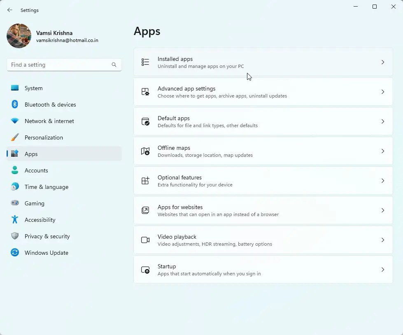
Task: Click the Installed apps list icon
Action: (x=145, y=62)
